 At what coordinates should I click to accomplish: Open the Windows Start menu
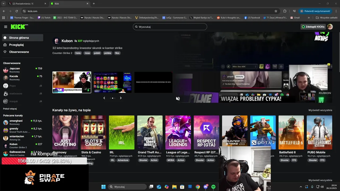[103, 187]
